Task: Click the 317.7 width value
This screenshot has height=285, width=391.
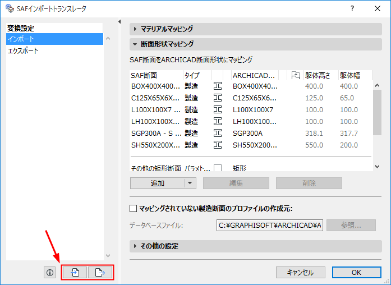Action: pos(349,134)
